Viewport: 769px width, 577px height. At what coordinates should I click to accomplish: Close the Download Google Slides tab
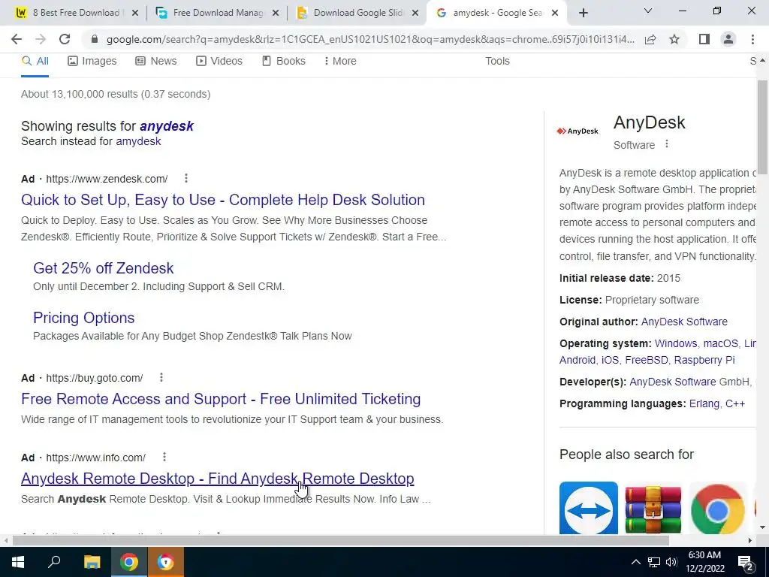(x=415, y=13)
